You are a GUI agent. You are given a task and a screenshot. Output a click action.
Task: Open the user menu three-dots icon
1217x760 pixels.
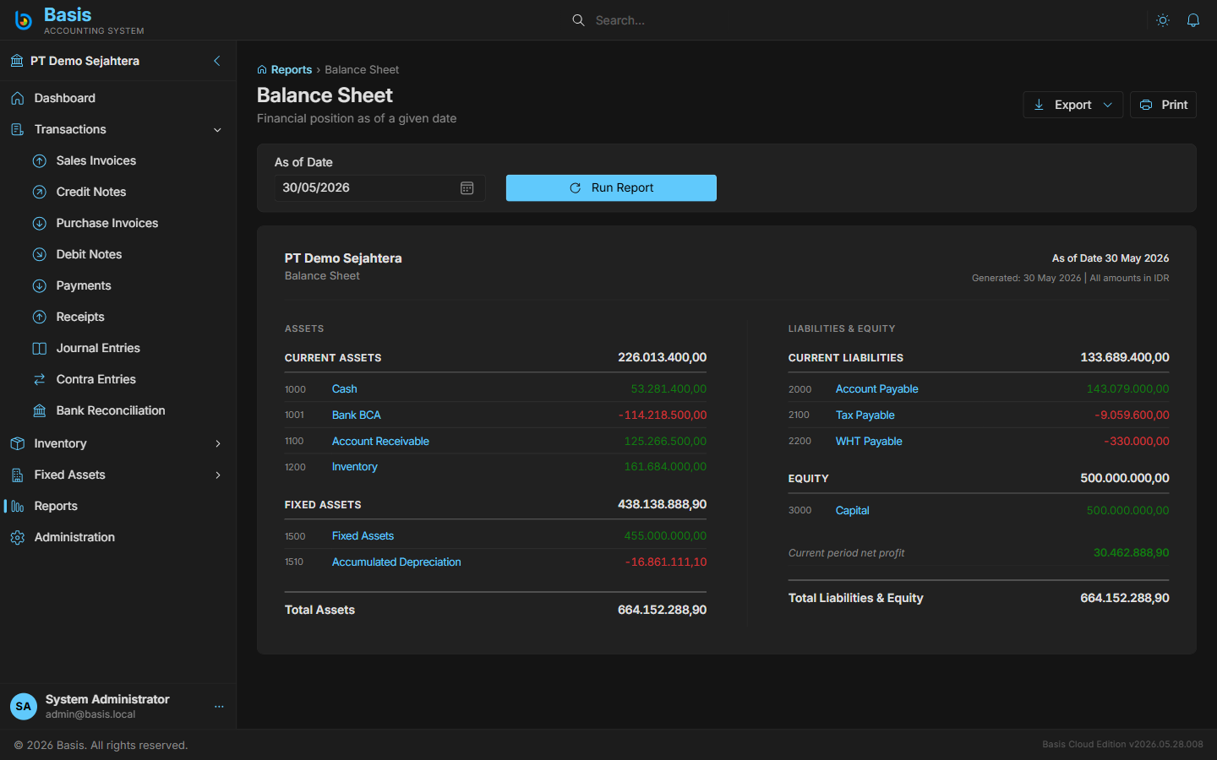[219, 707]
